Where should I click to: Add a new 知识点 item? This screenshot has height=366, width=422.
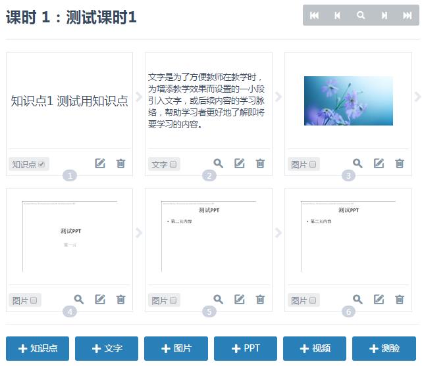coord(38,349)
